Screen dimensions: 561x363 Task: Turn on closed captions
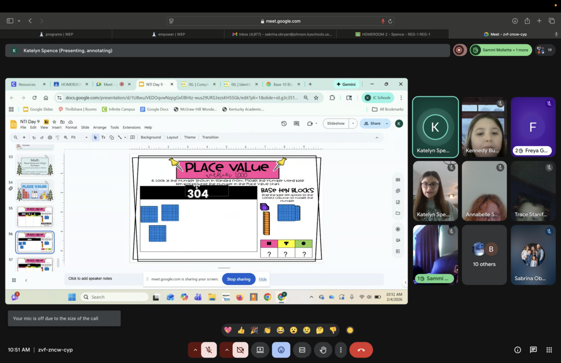[x=302, y=350]
